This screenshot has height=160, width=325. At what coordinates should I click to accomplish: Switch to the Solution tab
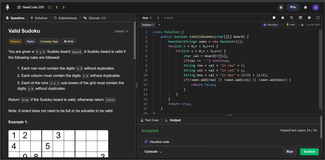(x=39, y=18)
